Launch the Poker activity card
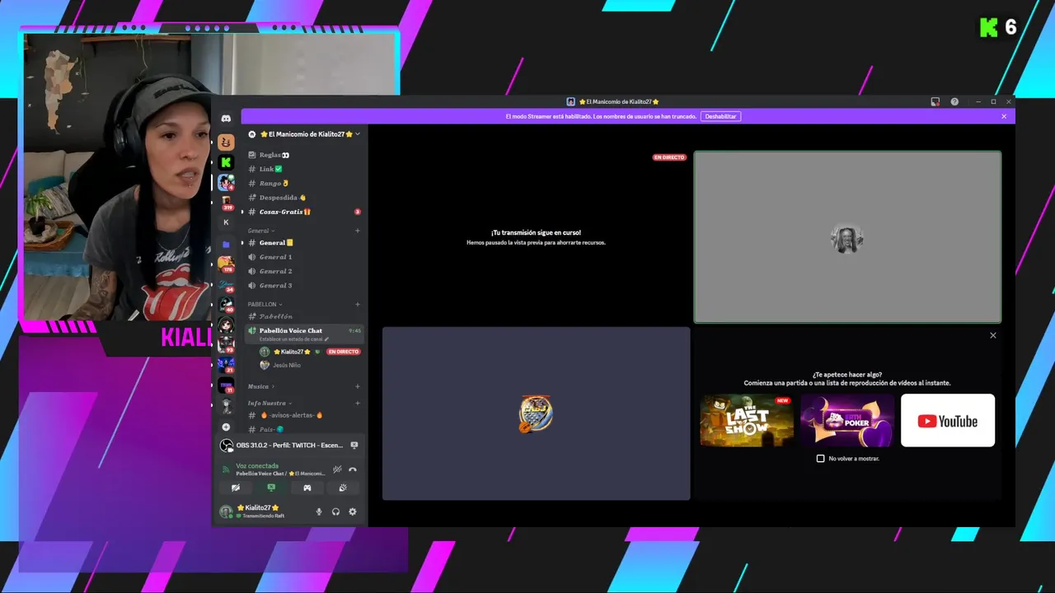This screenshot has width=1055, height=593. coord(847,420)
